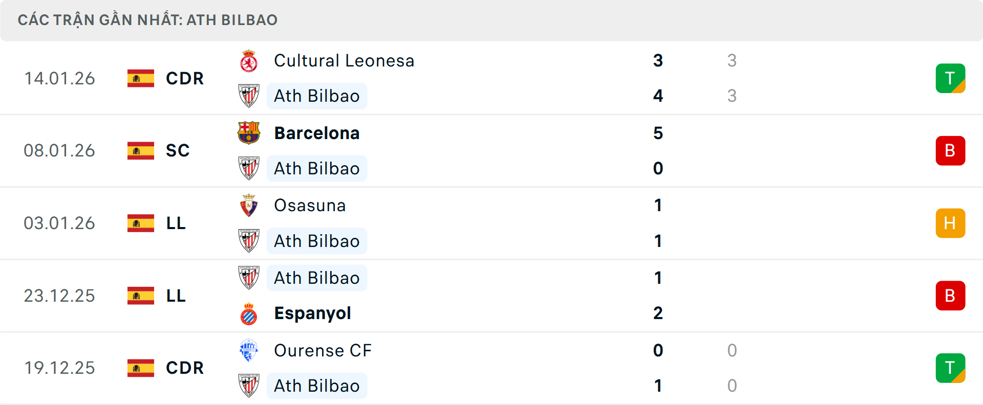Expand the Ourense CF fixture row
Viewport: 983px width, 405px height.
click(491, 368)
